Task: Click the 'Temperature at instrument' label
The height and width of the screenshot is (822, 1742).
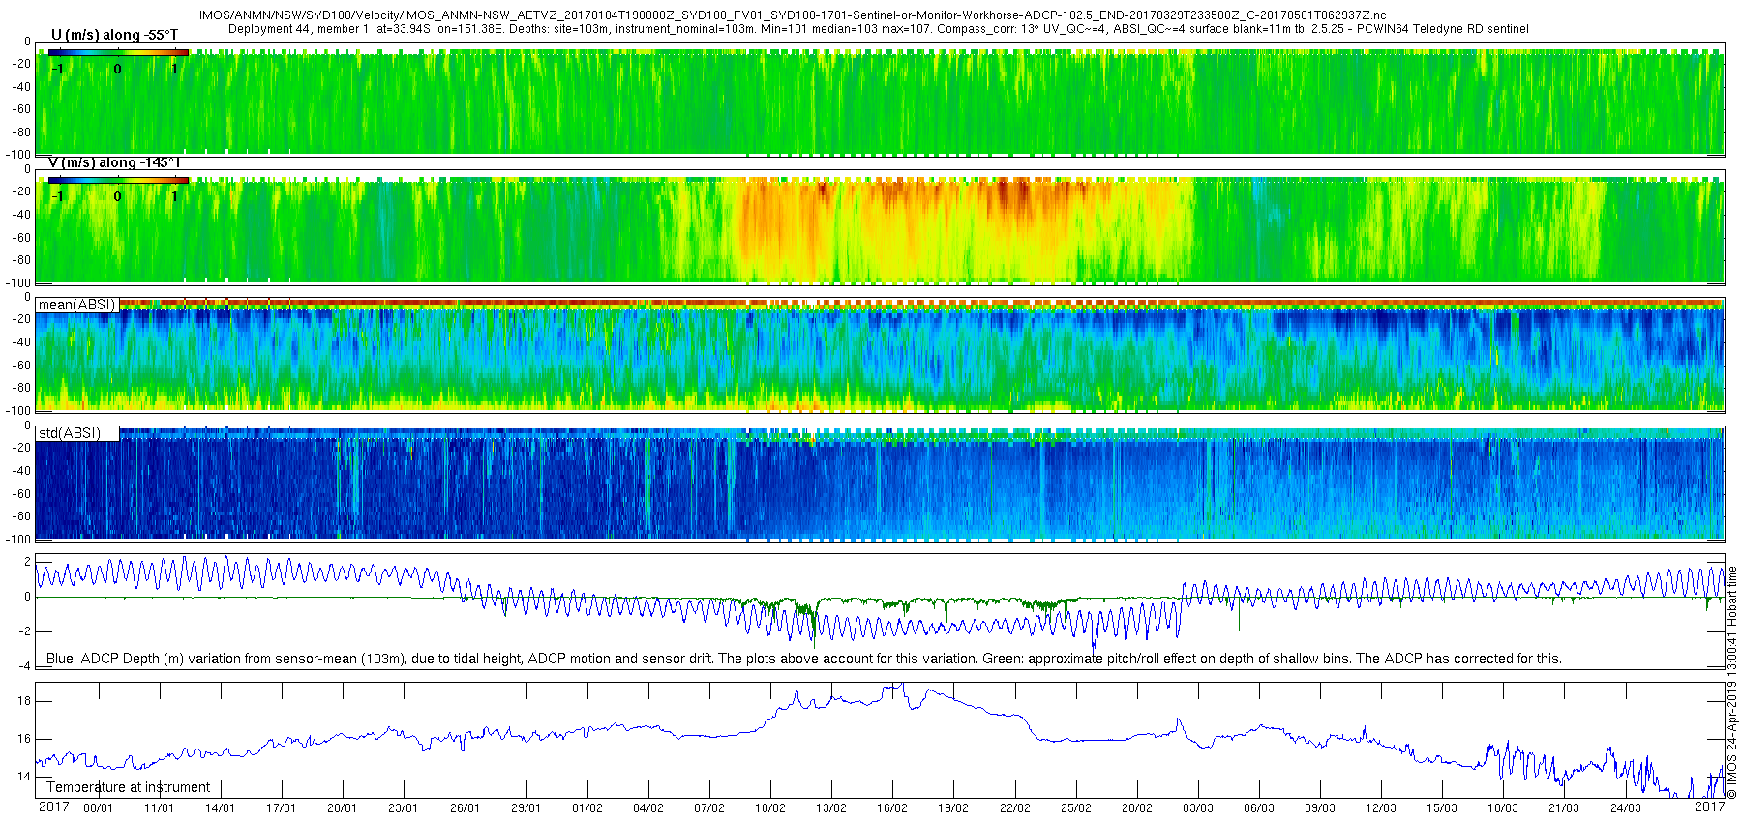Action: click(128, 787)
